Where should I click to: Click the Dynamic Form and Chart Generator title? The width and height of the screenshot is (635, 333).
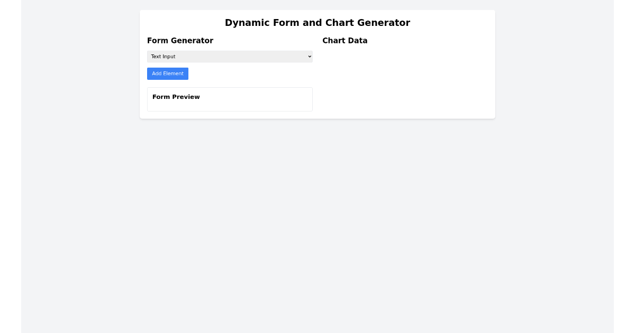pyautogui.click(x=317, y=23)
